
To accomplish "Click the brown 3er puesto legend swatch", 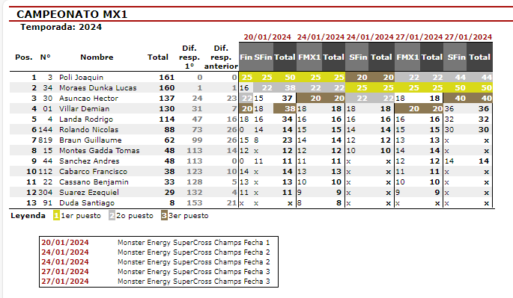I will pos(164,216).
